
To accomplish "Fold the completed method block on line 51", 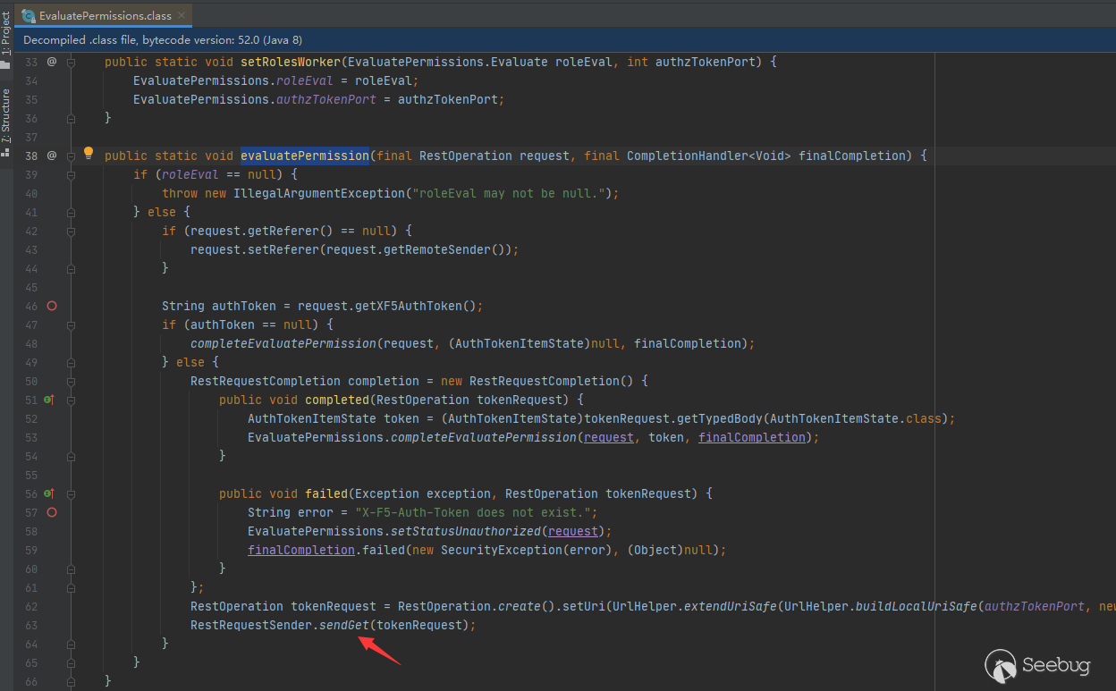I will click(71, 400).
